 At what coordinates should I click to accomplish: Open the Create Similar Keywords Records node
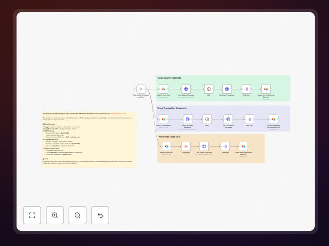coord(243,146)
